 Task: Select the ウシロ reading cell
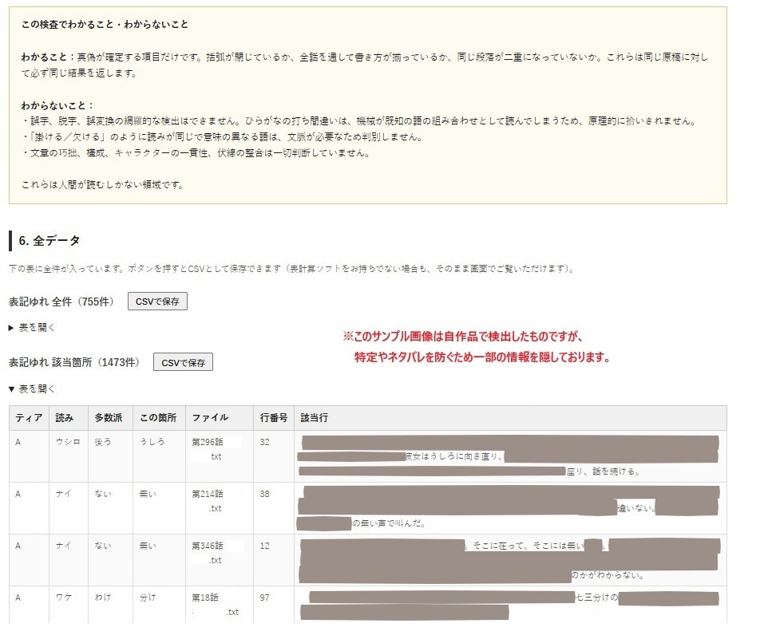pos(69,456)
